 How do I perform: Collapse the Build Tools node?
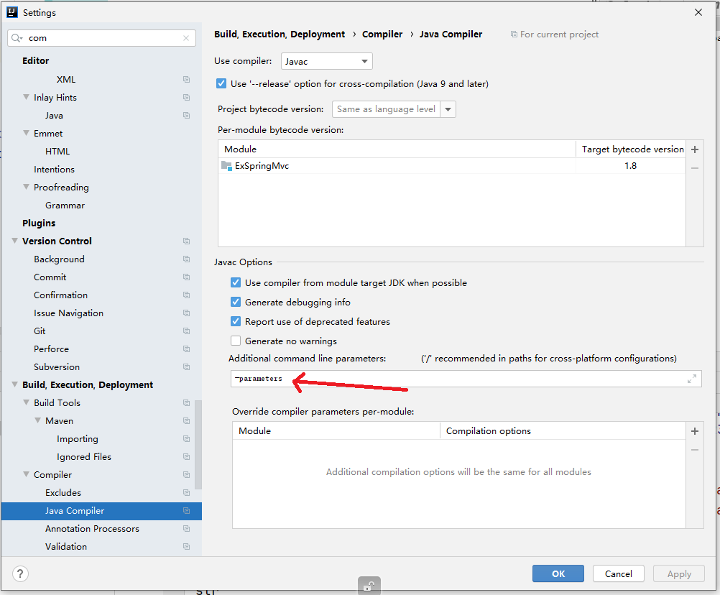coord(26,402)
